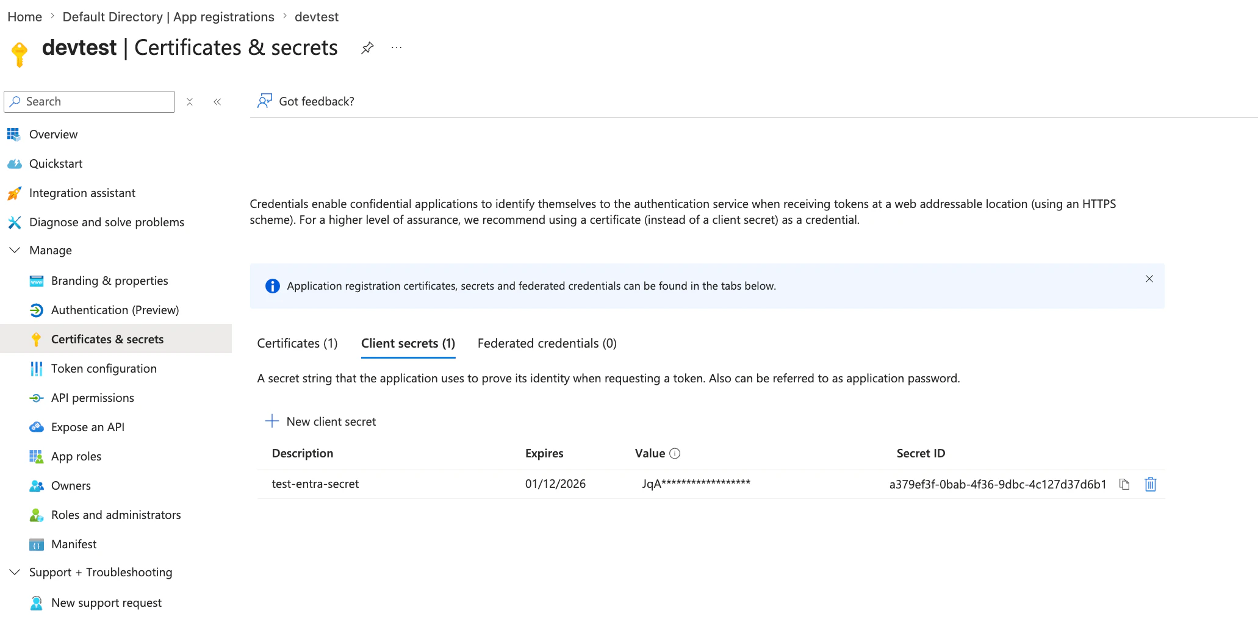This screenshot has width=1258, height=644.
Task: Collapse the Support + Troubleshooting section
Action: 15,572
